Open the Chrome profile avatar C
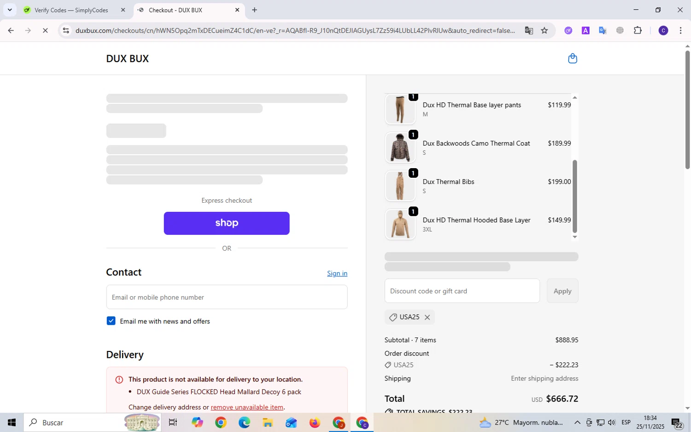The height and width of the screenshot is (432, 691). click(x=663, y=30)
